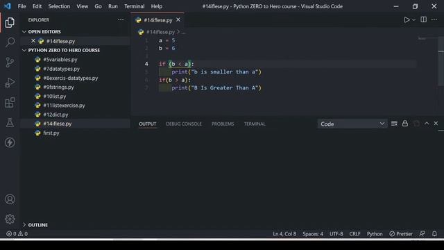
Task: Close the bottom panel
Action: point(436,124)
